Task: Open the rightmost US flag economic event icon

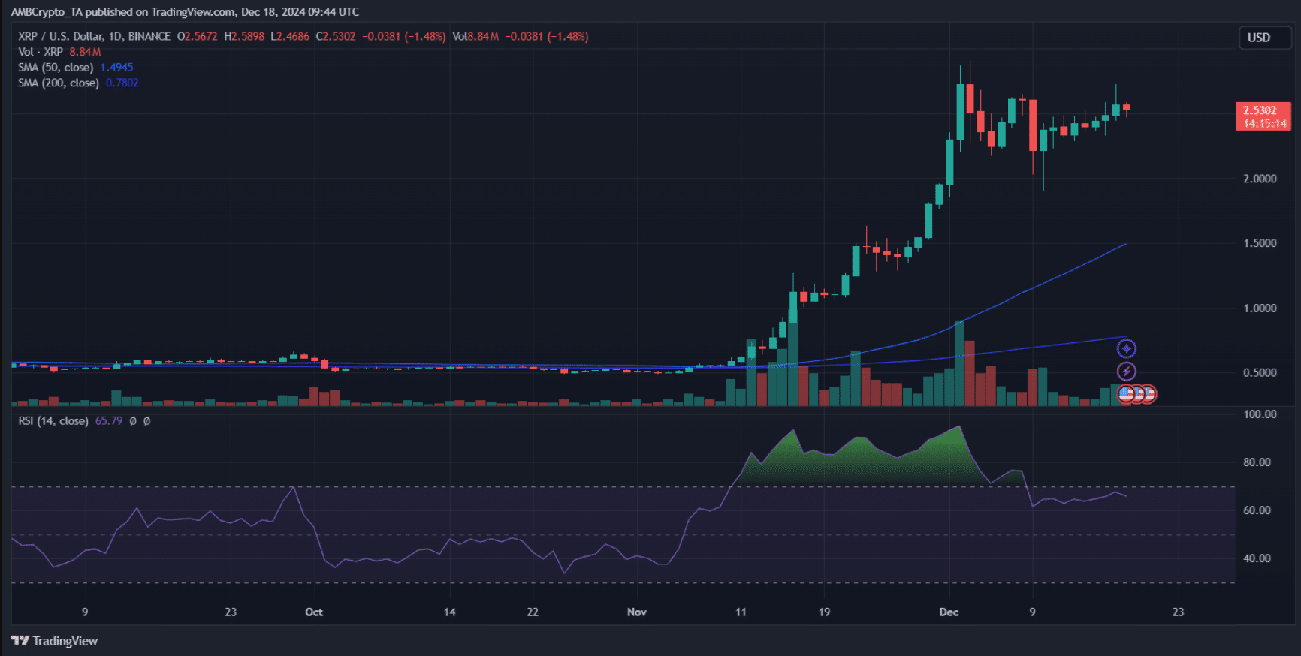Action: tap(1149, 393)
